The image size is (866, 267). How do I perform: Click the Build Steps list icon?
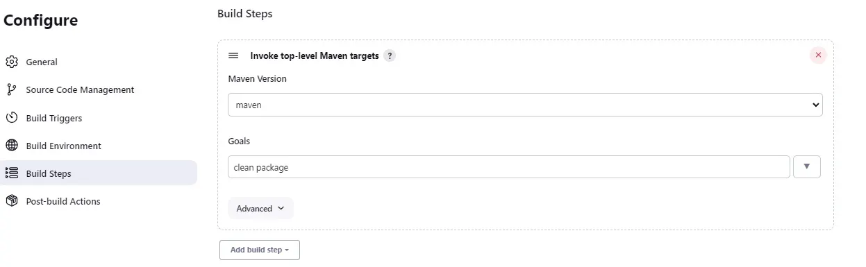[11, 173]
